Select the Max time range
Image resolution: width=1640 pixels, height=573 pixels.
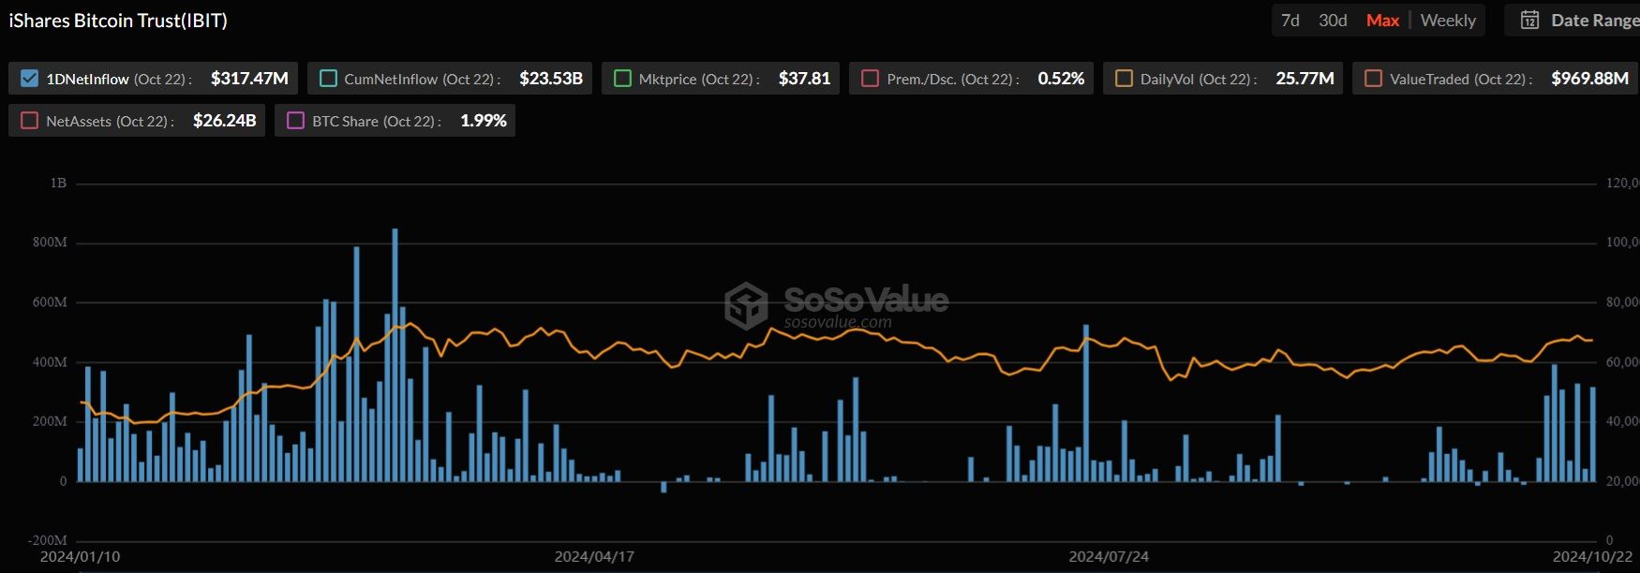pos(1382,21)
